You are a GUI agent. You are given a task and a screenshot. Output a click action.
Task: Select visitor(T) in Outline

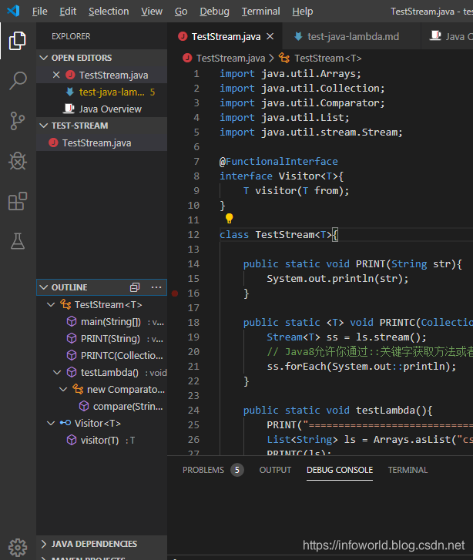(x=102, y=441)
